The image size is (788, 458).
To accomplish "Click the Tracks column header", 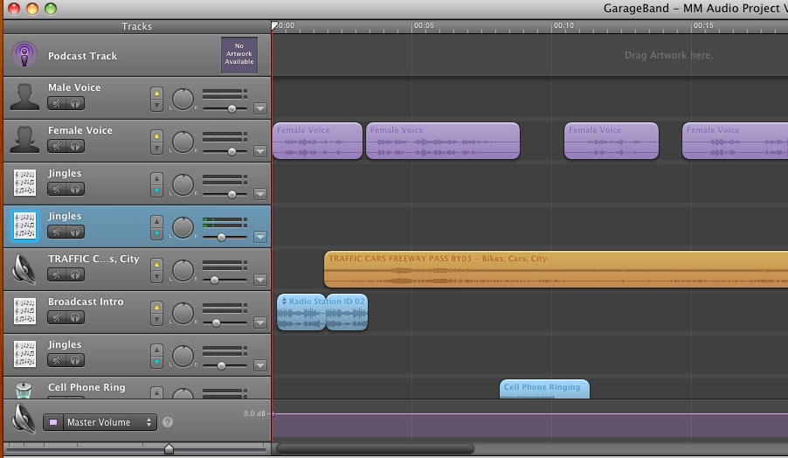I will (x=136, y=26).
